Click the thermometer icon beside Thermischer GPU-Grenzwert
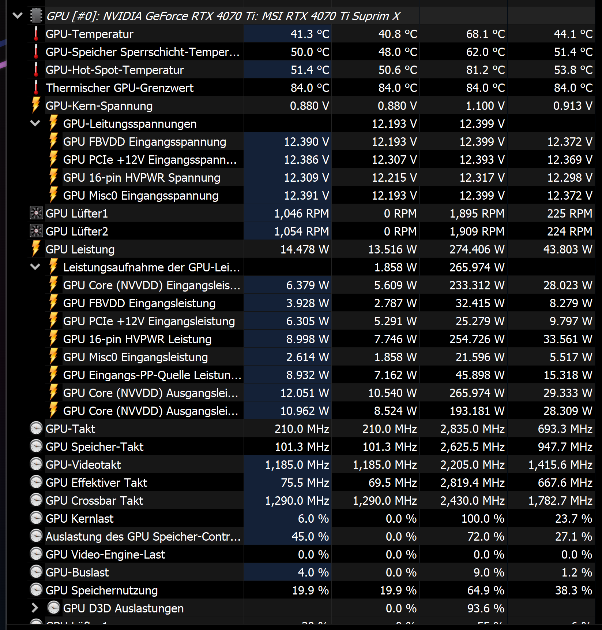Image resolution: width=602 pixels, height=630 pixels. [35, 88]
